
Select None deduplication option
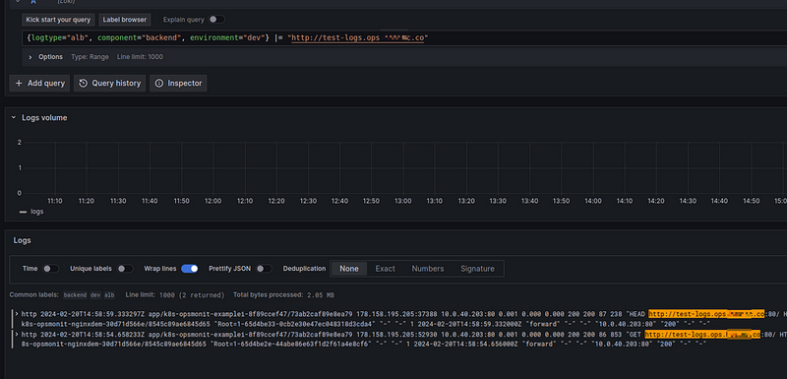(349, 269)
